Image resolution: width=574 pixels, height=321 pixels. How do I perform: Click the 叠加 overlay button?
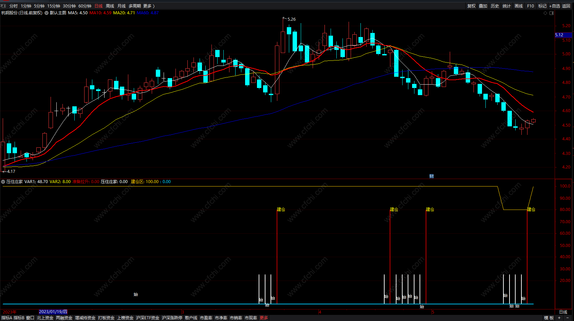[483, 6]
